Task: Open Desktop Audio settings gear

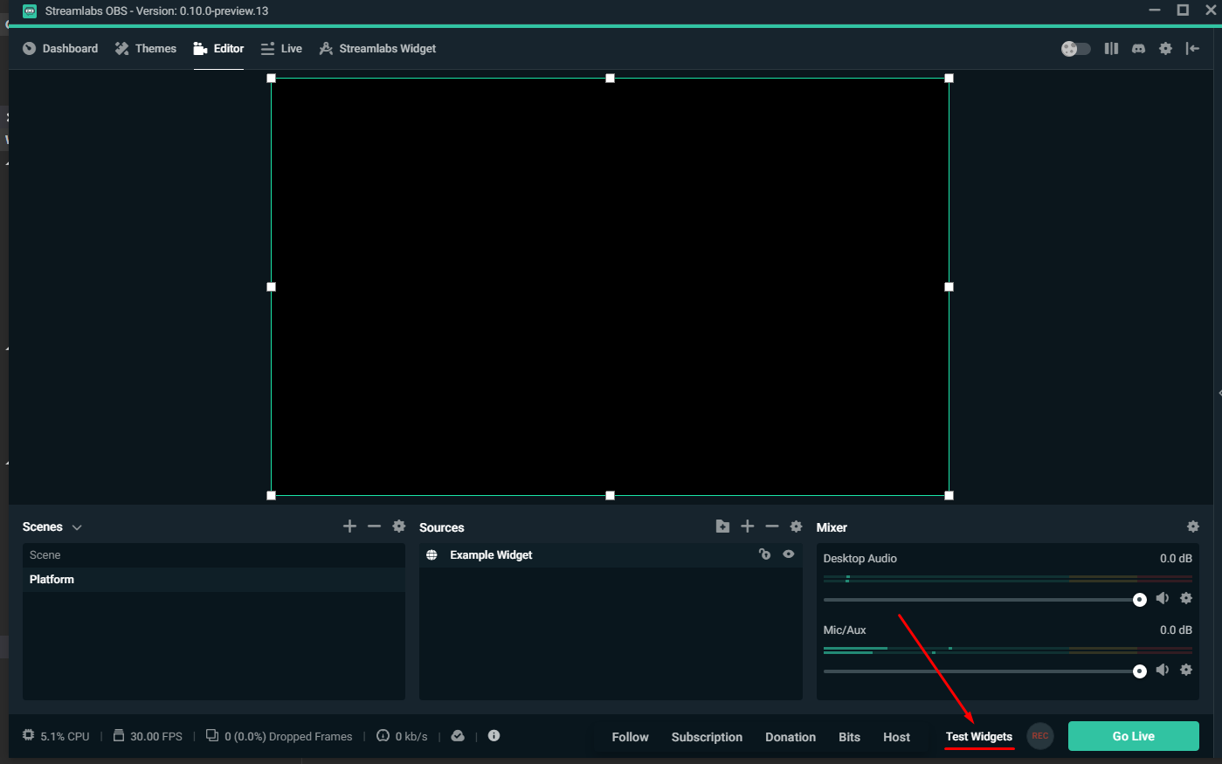Action: (1186, 598)
